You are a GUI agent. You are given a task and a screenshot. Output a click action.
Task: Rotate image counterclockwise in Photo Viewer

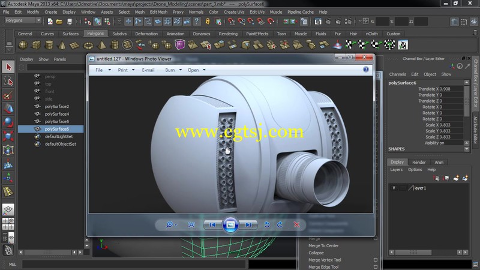tap(267, 224)
